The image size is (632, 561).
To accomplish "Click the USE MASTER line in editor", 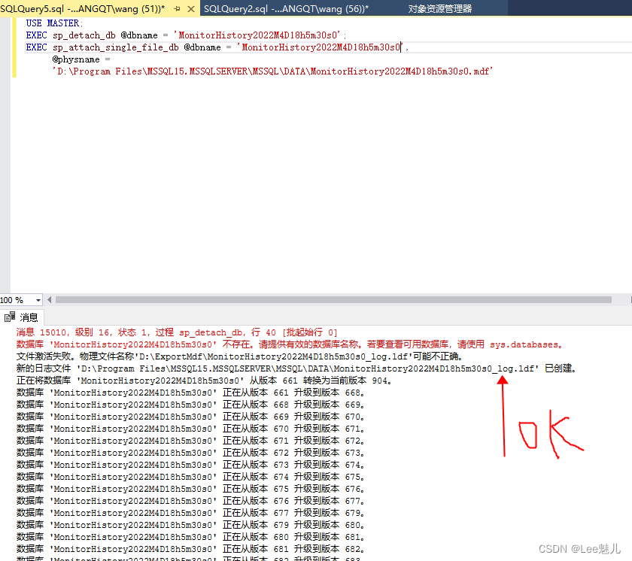I will 54,23.
